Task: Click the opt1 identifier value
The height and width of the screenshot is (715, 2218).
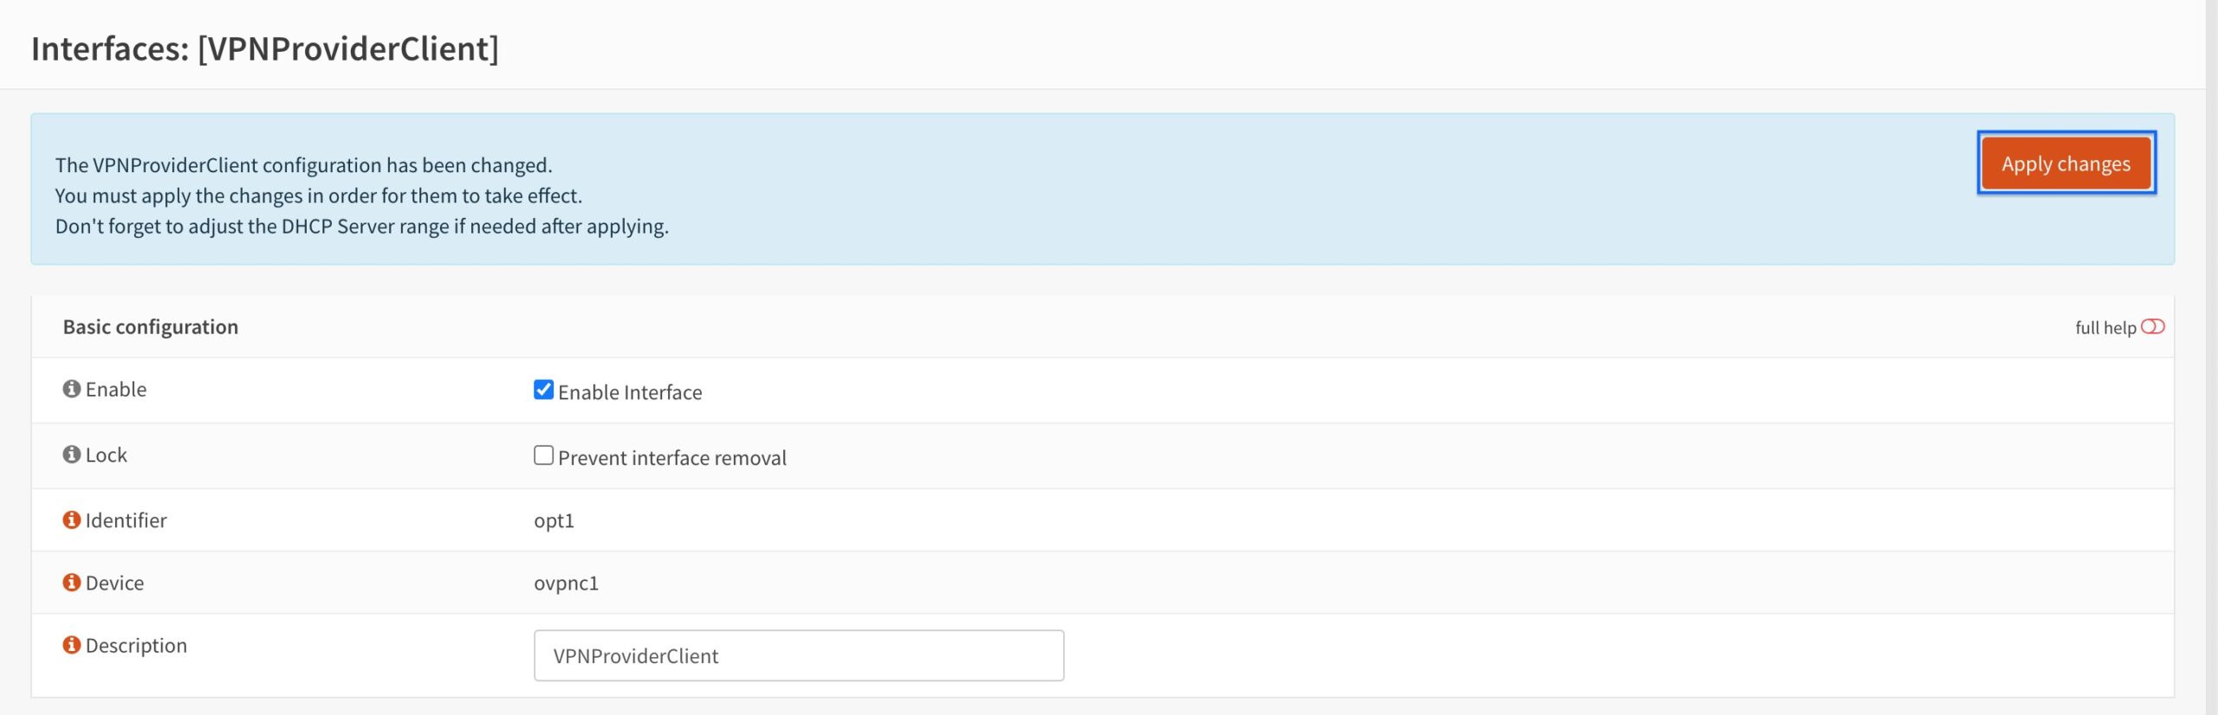Action: [x=554, y=520]
